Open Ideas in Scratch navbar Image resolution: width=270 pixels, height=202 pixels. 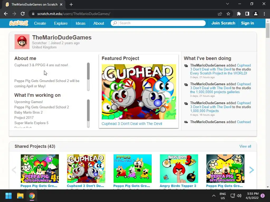click(80, 23)
